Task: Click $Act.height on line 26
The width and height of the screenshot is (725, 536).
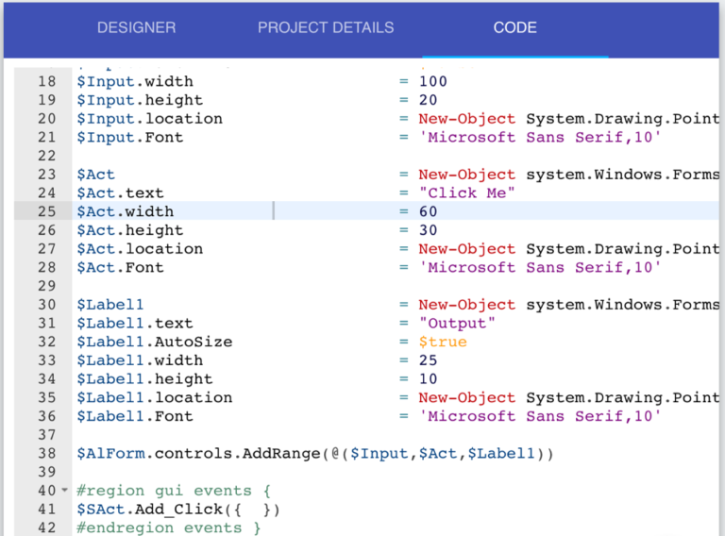Action: click(x=130, y=230)
